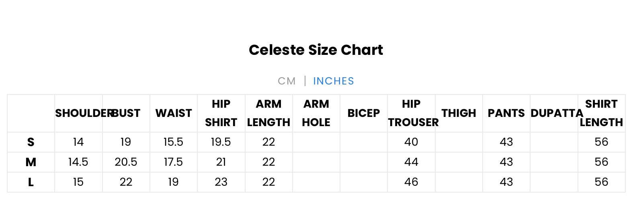
Task: Click the PANTS column header
Action: pos(506,113)
